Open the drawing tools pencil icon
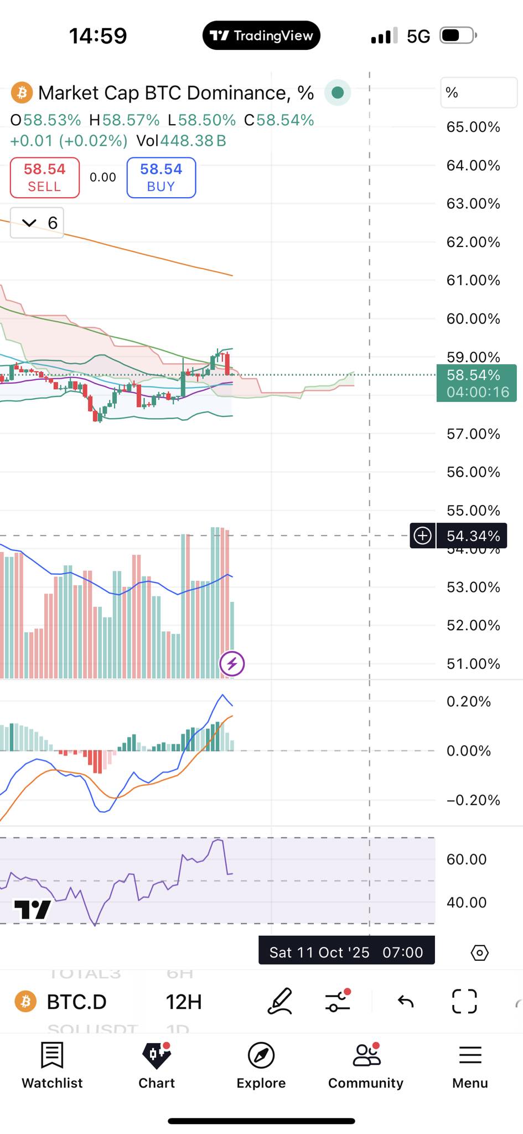Image resolution: width=523 pixels, height=1134 pixels. [x=279, y=1001]
